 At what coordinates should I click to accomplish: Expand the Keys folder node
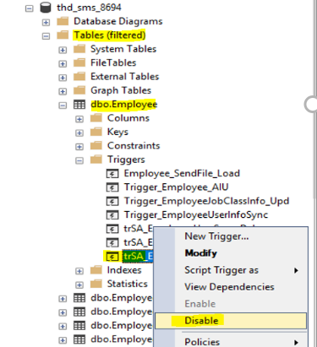coord(79,133)
